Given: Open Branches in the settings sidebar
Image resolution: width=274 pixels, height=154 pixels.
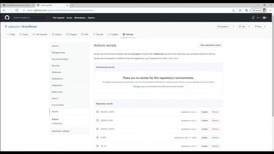Looking at the screenshot, I should click(69, 65).
